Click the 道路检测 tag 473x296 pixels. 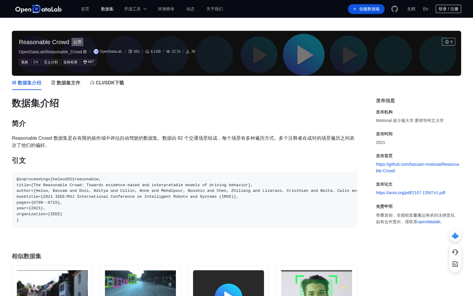(70, 62)
